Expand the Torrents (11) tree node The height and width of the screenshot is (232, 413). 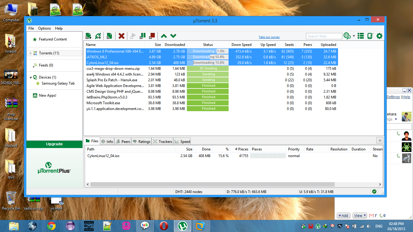(x=30, y=53)
